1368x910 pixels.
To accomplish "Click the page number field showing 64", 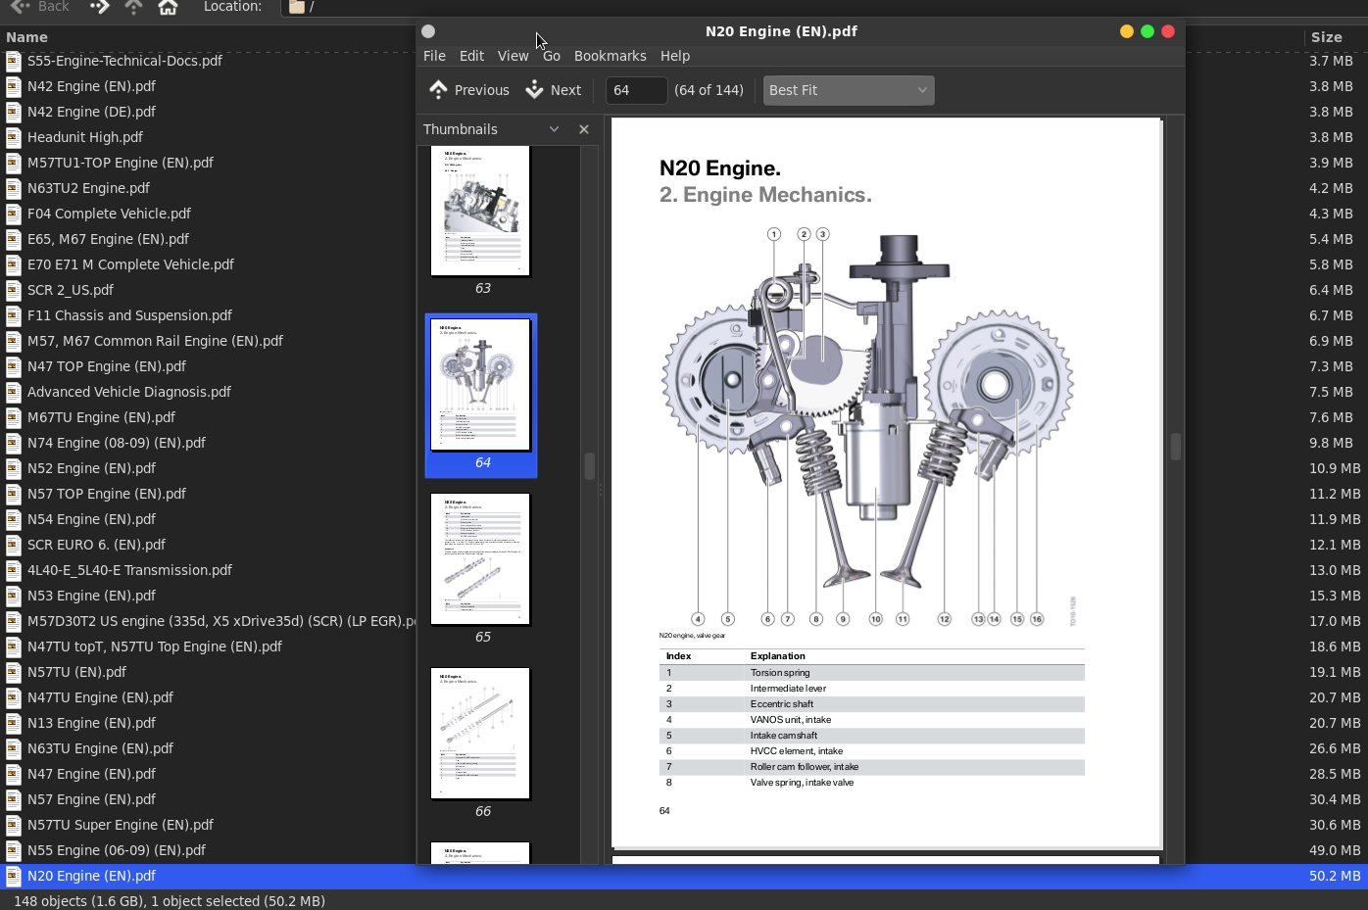I will [636, 90].
